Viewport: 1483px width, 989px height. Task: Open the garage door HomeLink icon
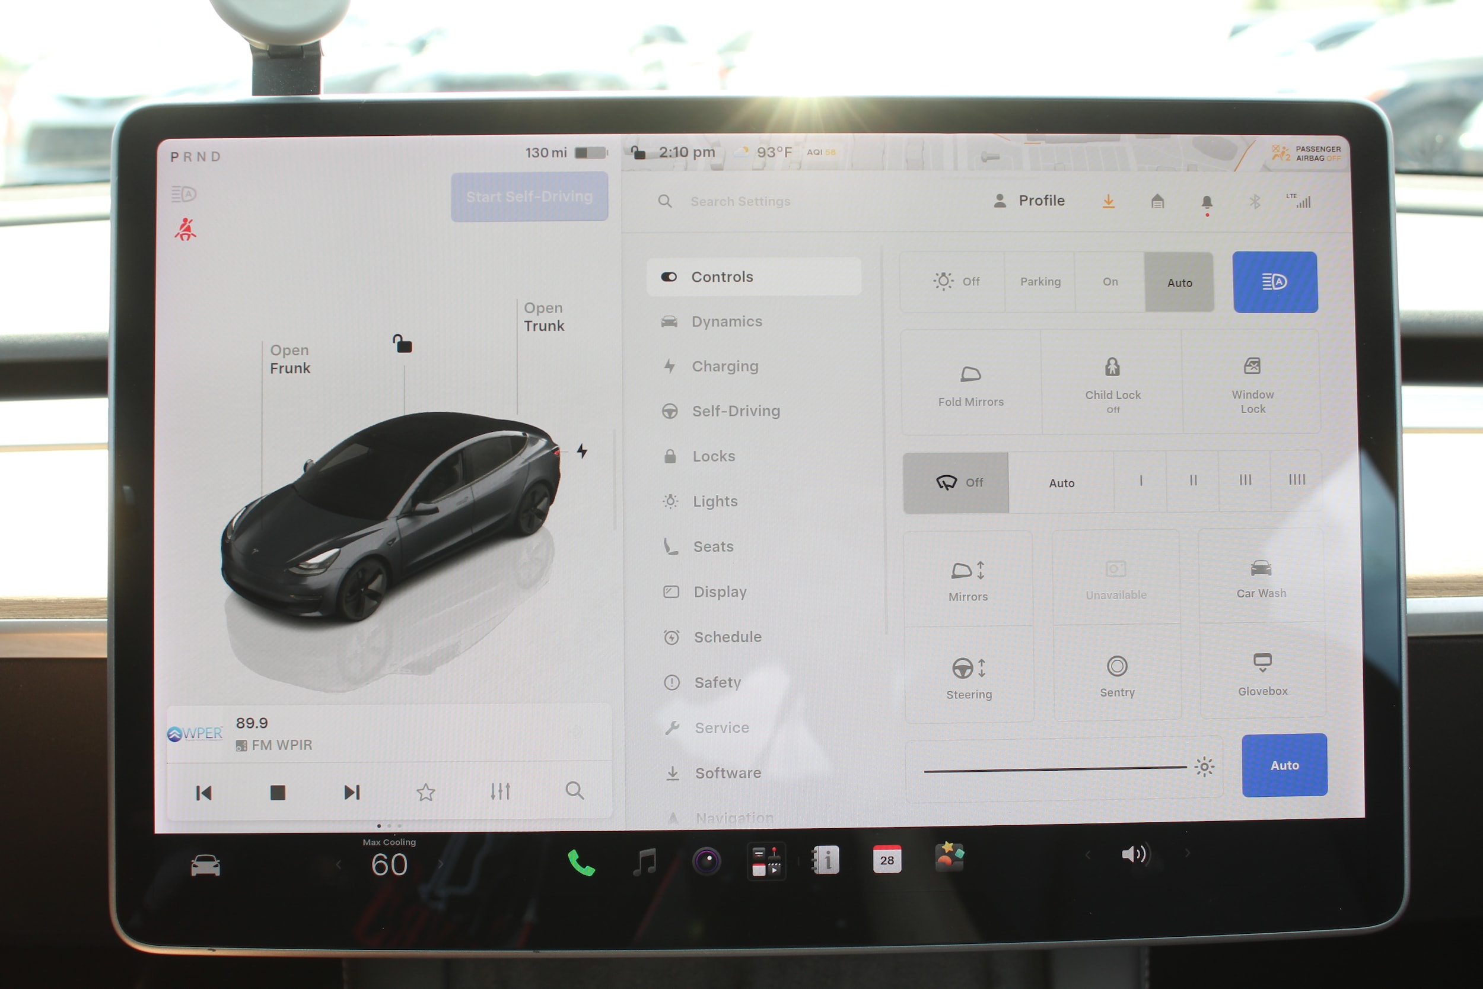click(x=1157, y=201)
